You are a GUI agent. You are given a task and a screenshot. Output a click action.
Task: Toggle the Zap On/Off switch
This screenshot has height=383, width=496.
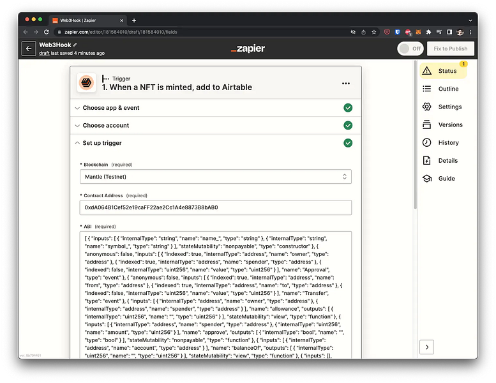[x=410, y=49]
